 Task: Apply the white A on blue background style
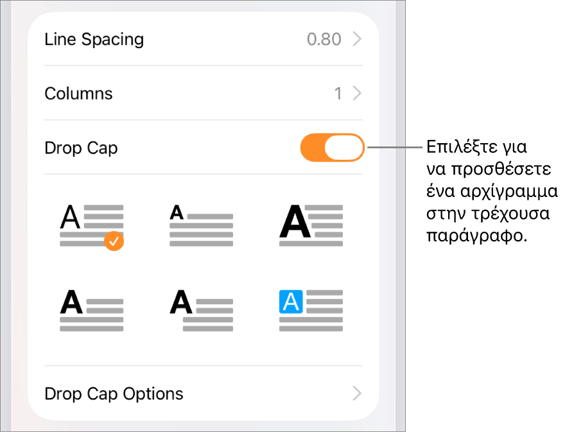tap(311, 310)
